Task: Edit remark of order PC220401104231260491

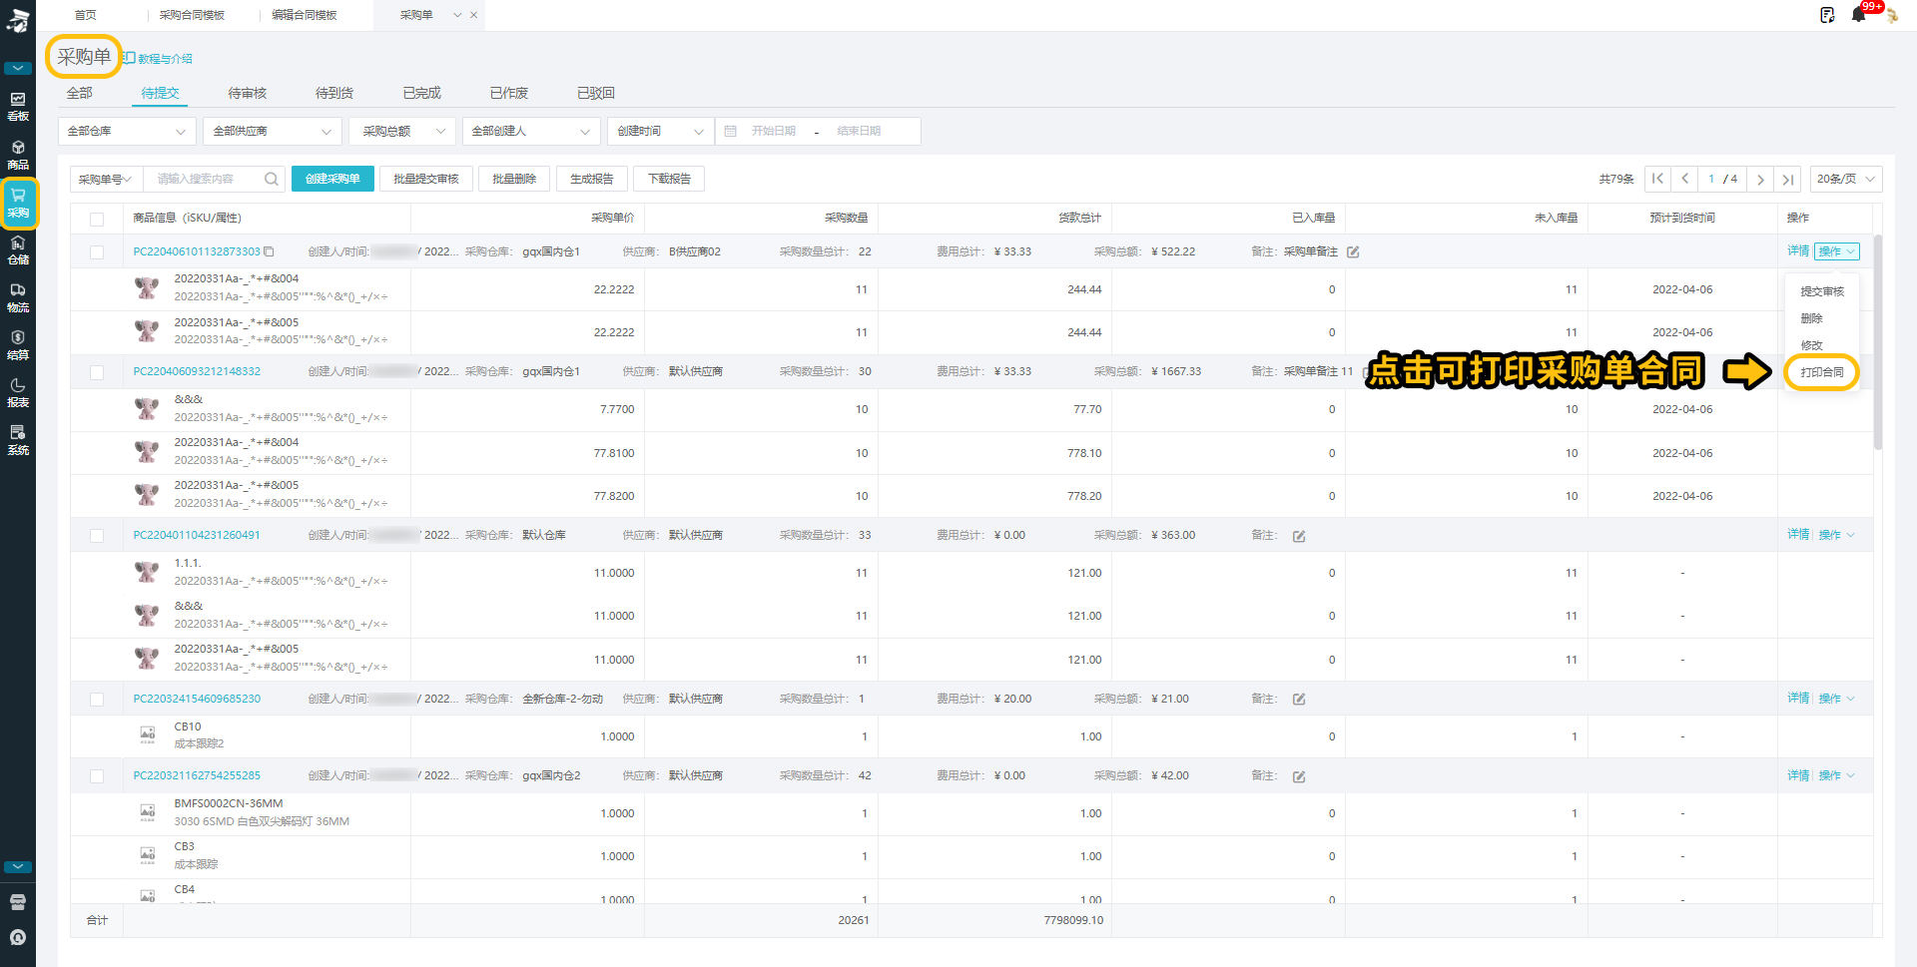Action: (1299, 536)
